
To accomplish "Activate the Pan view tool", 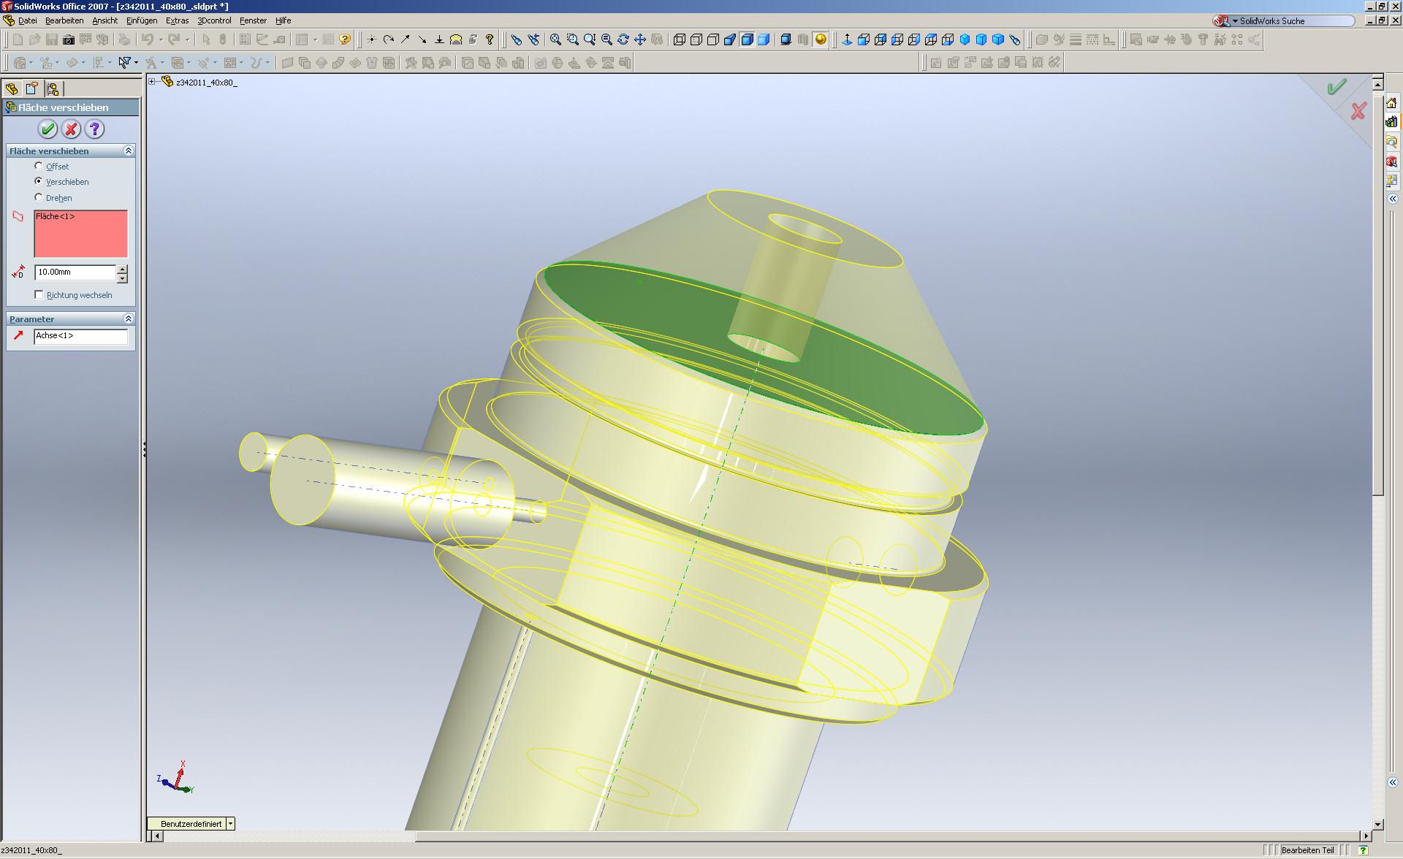I will pos(640,39).
